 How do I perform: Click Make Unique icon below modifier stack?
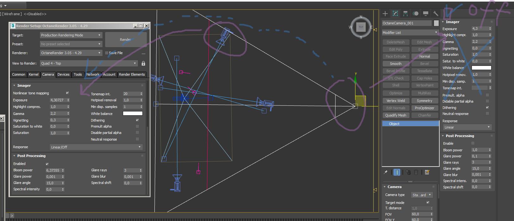[x=408, y=172]
